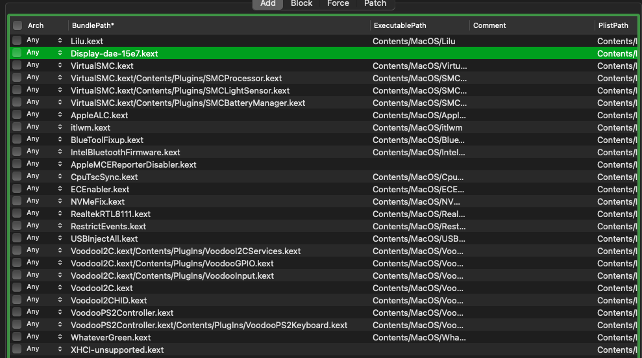This screenshot has width=642, height=358.
Task: Enable the NVMeFix.kext checkbox
Action: [17, 201]
